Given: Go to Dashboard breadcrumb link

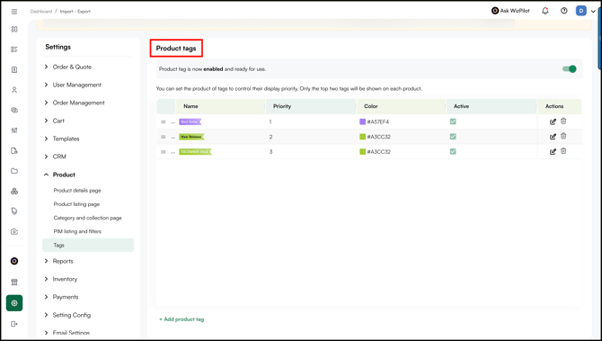Looking at the screenshot, I should [41, 12].
